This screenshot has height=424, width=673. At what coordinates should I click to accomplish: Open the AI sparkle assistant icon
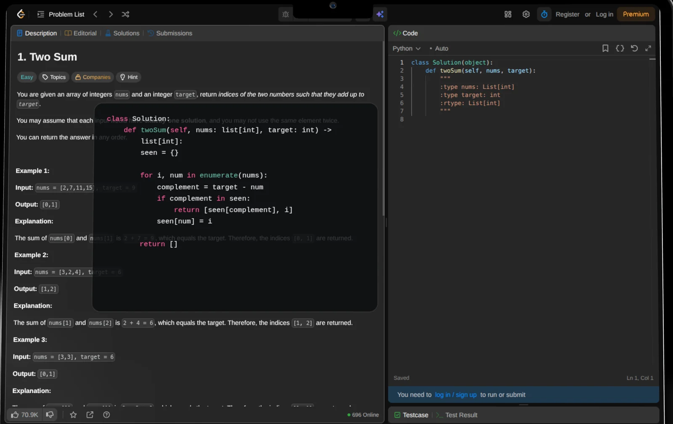coord(380,14)
